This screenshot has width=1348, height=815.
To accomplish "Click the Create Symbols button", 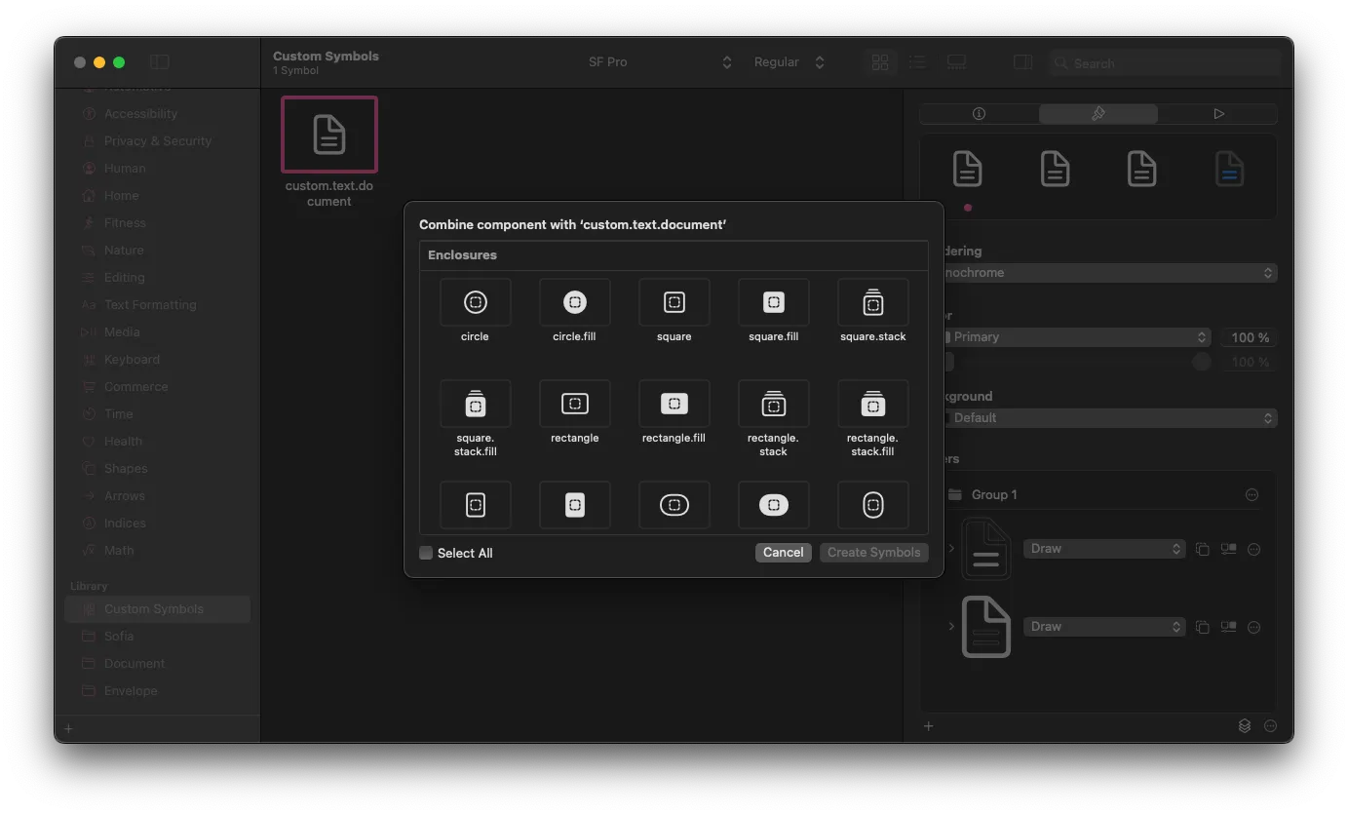I will pos(873,553).
